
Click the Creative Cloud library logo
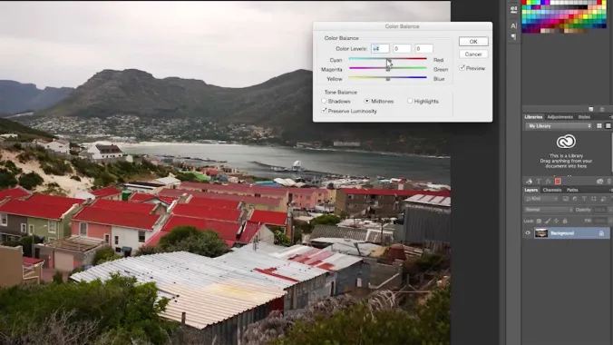(x=566, y=142)
